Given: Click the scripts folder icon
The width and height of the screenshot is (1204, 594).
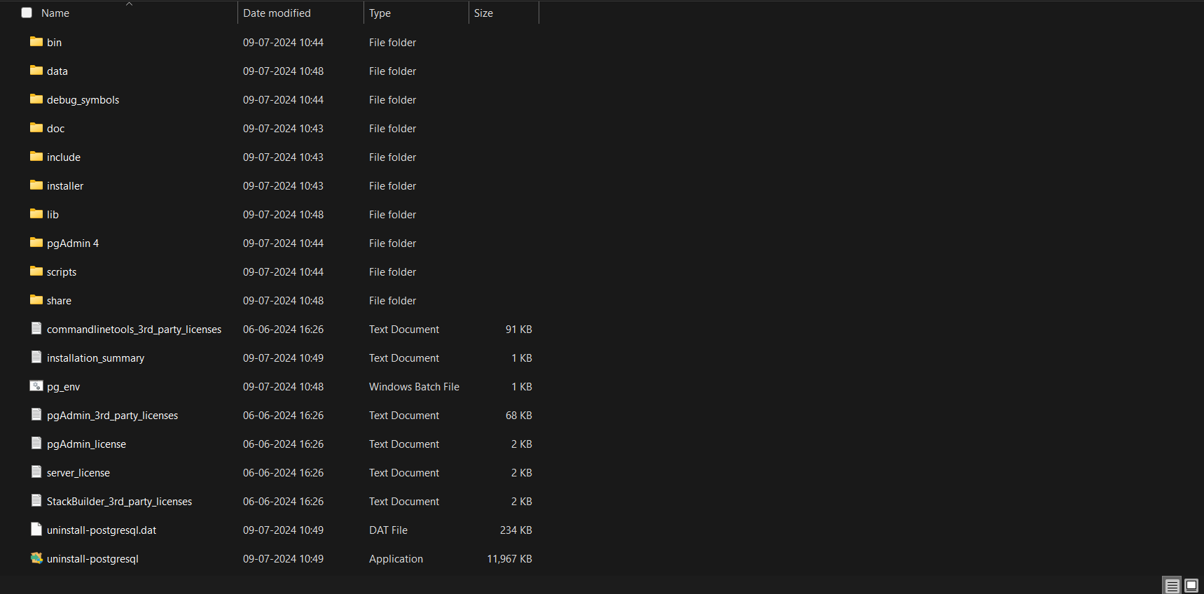Looking at the screenshot, I should click(x=36, y=271).
